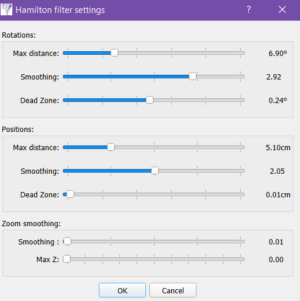Image resolution: width=300 pixels, height=301 pixels.
Task: Click the 6.90° Rotations Max distance value
Action: (278, 54)
